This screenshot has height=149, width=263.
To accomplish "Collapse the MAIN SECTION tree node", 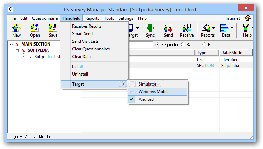I will click(11, 44).
